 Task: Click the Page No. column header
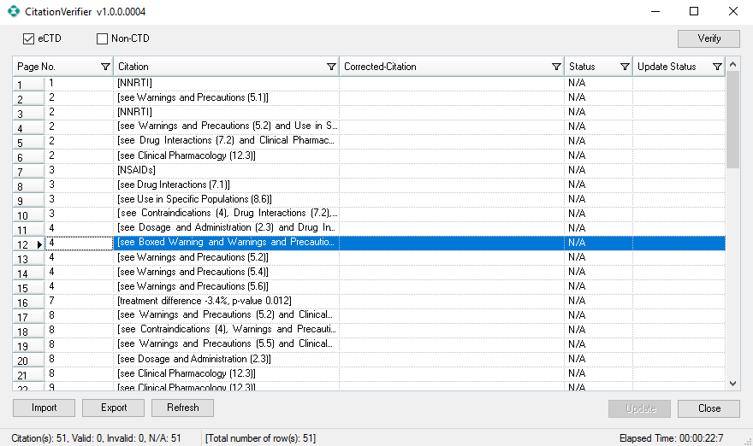pyautogui.click(x=63, y=67)
